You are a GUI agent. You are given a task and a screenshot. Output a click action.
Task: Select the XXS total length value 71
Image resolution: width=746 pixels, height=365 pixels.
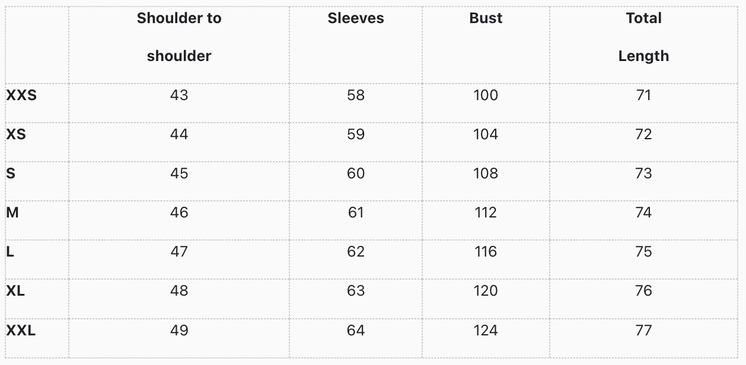point(643,95)
